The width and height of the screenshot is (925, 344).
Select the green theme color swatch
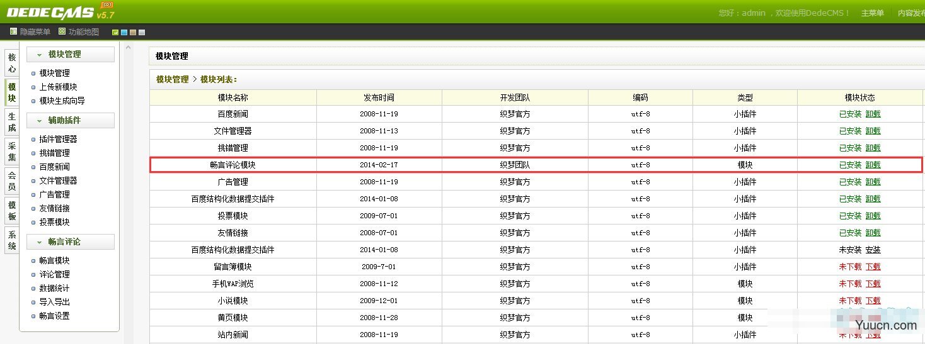click(115, 32)
